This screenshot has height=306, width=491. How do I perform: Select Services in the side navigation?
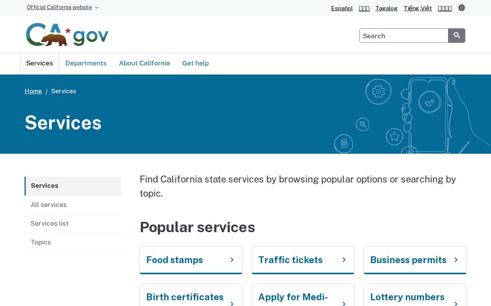point(73,186)
